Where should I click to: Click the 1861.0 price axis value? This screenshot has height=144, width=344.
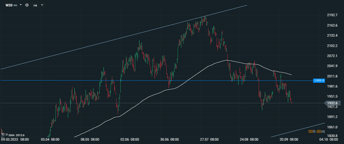point(332,127)
